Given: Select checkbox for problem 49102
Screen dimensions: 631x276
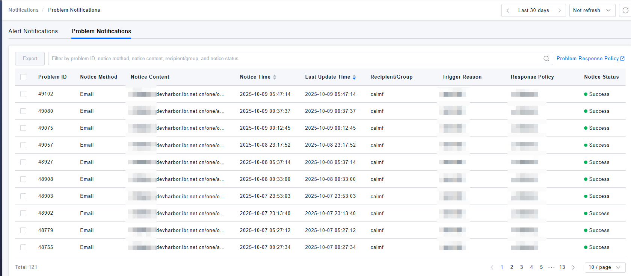Looking at the screenshot, I should pos(23,94).
